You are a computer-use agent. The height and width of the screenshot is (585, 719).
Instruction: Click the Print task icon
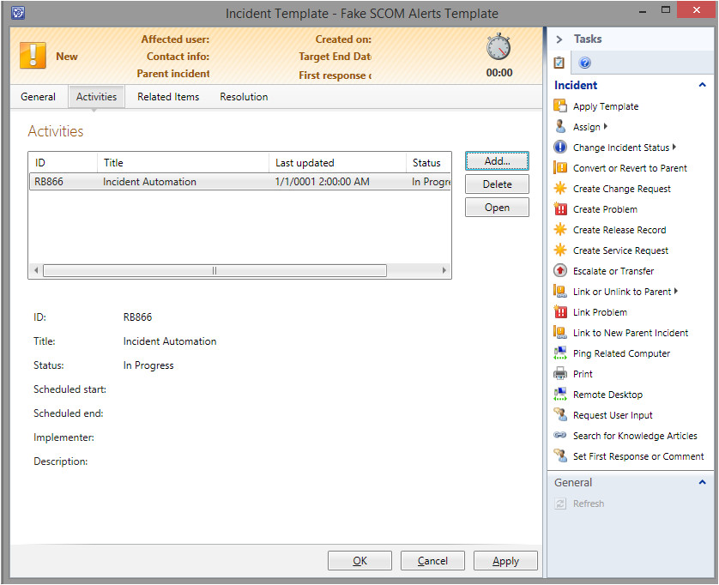click(x=560, y=374)
